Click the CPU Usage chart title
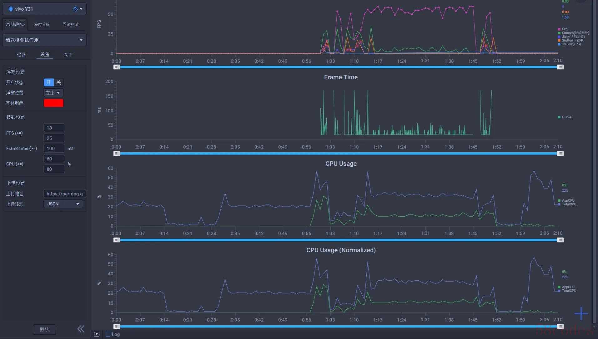This screenshot has height=339, width=598. [x=341, y=164]
